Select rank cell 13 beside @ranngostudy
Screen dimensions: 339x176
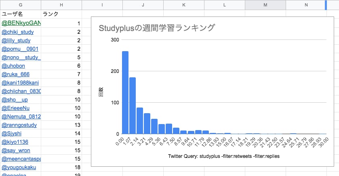click(x=61, y=125)
